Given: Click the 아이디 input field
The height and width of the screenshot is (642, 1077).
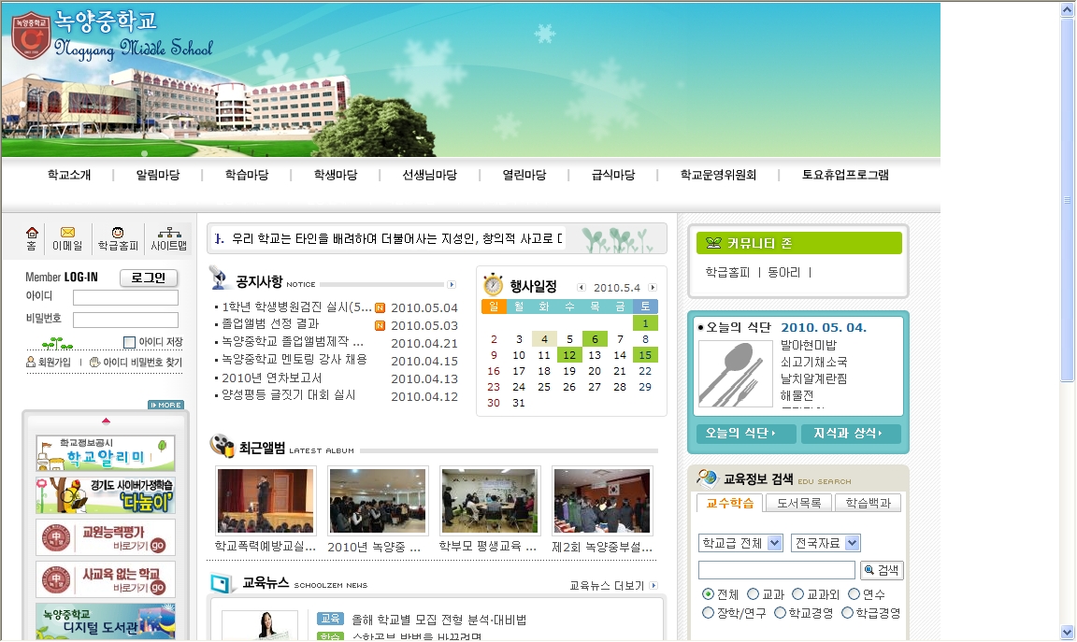Looking at the screenshot, I should [x=125, y=297].
